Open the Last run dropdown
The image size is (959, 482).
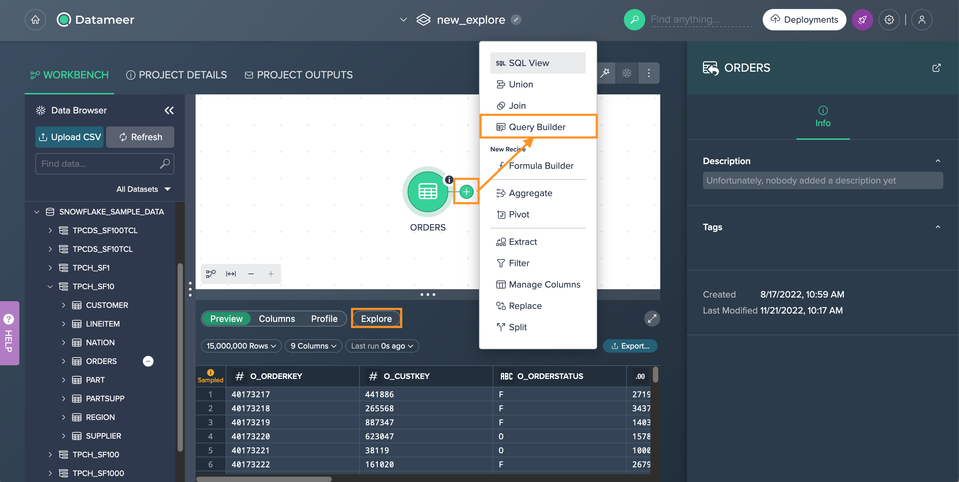tap(382, 346)
